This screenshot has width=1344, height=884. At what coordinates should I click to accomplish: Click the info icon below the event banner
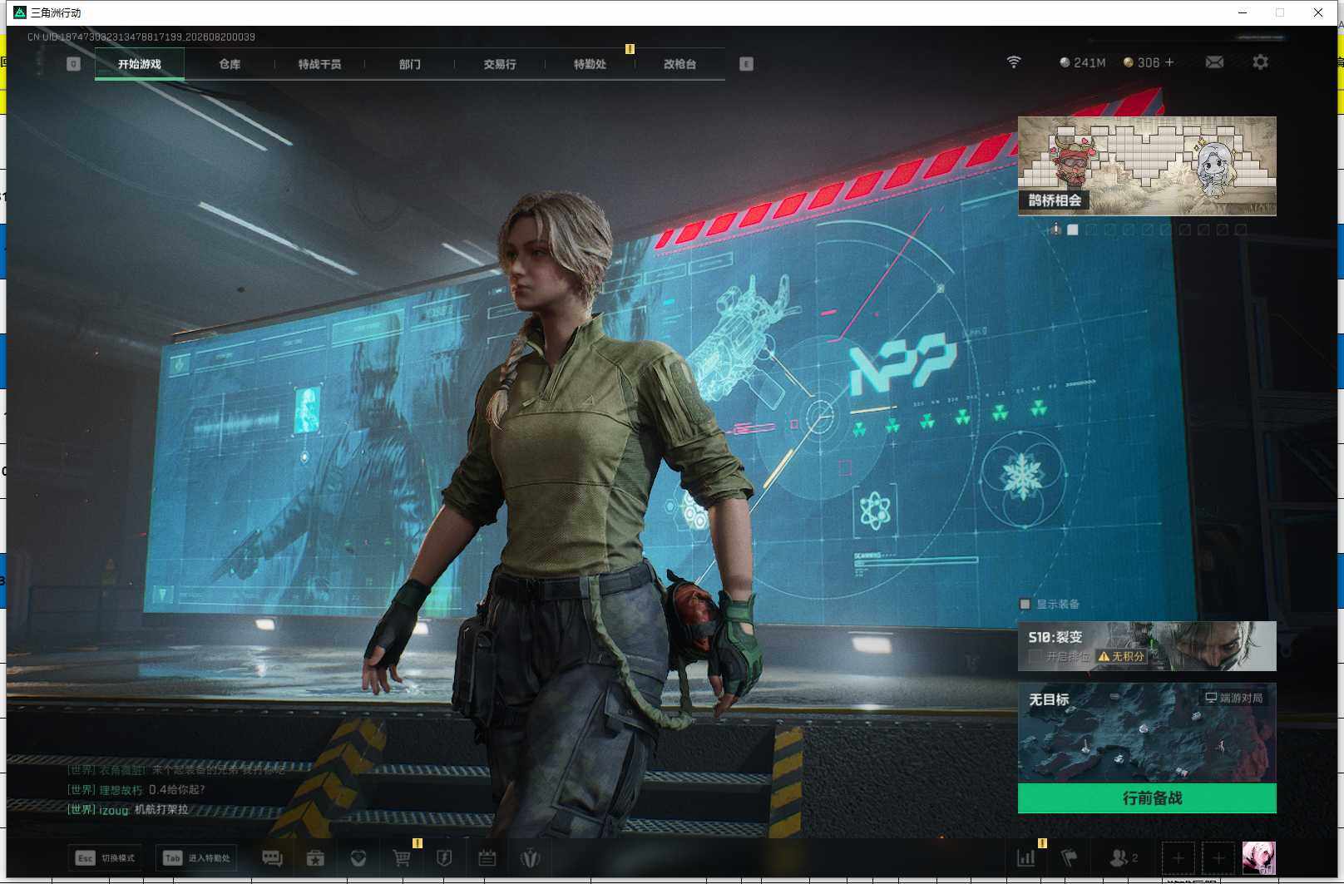[1055, 230]
